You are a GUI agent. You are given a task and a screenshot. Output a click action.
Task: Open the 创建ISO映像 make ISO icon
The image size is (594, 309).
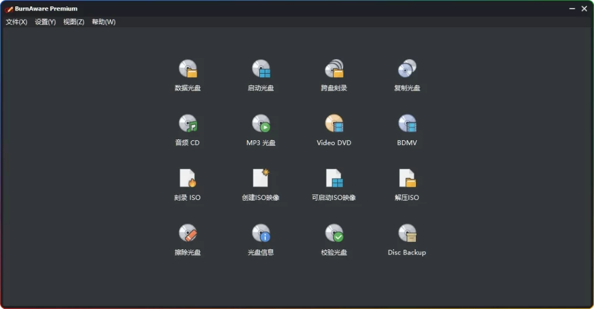tap(261, 178)
